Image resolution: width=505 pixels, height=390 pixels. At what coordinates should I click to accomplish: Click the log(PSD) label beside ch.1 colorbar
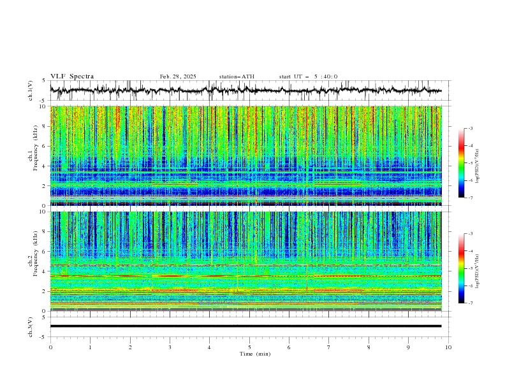pos(478,166)
